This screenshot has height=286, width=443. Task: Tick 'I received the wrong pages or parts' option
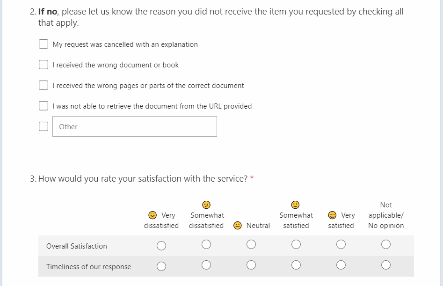click(44, 86)
